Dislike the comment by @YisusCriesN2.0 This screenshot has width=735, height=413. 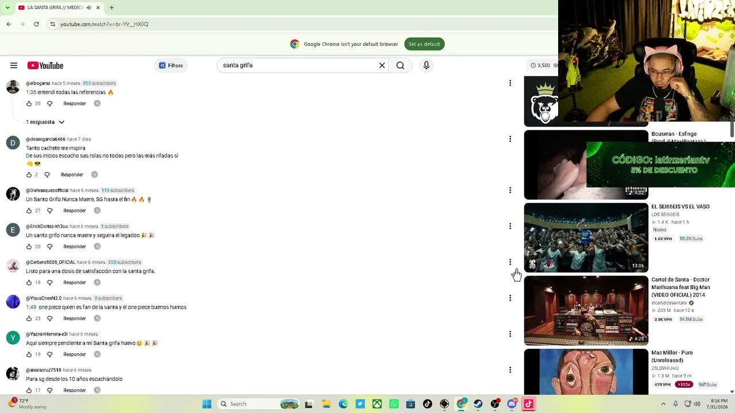coord(49,319)
